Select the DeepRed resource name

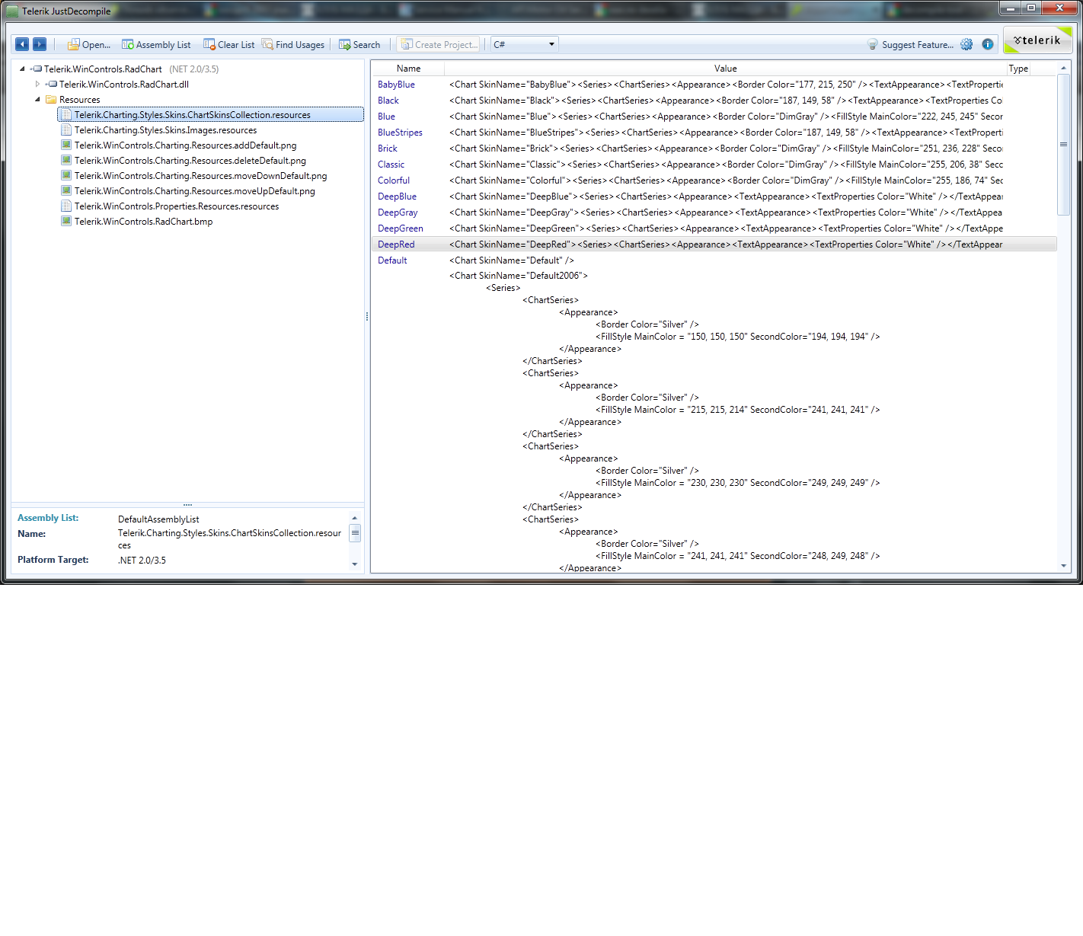click(x=396, y=244)
